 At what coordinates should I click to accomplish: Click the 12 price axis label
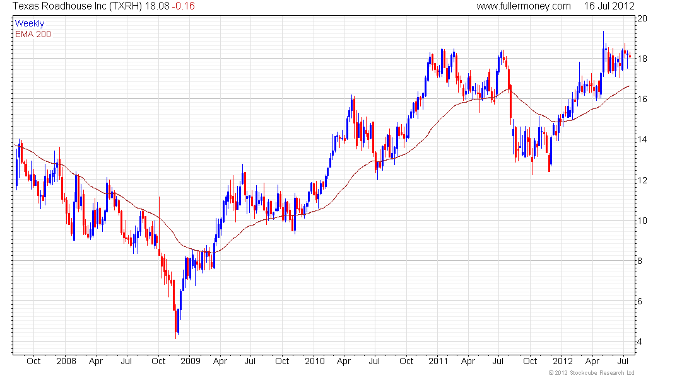tap(642, 180)
